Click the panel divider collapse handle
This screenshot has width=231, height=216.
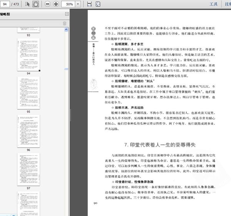coord(70,115)
